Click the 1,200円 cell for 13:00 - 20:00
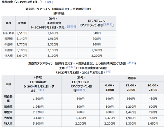The height and width of the screenshot is (128, 166). (x=131, y=107)
